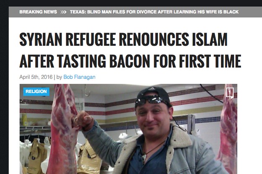Click the word ISLAM in the headline
262x174 pixels.
210,39
